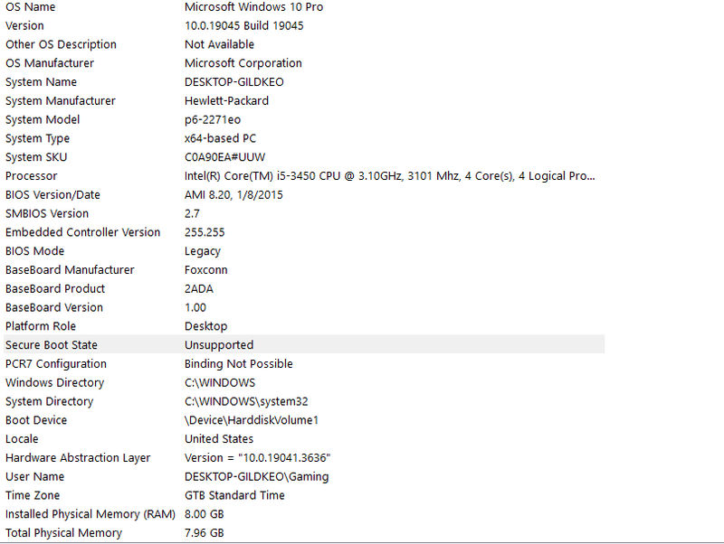Select the highlighted Secure Boot State item
This screenshot has height=544, width=724.
click(x=52, y=345)
